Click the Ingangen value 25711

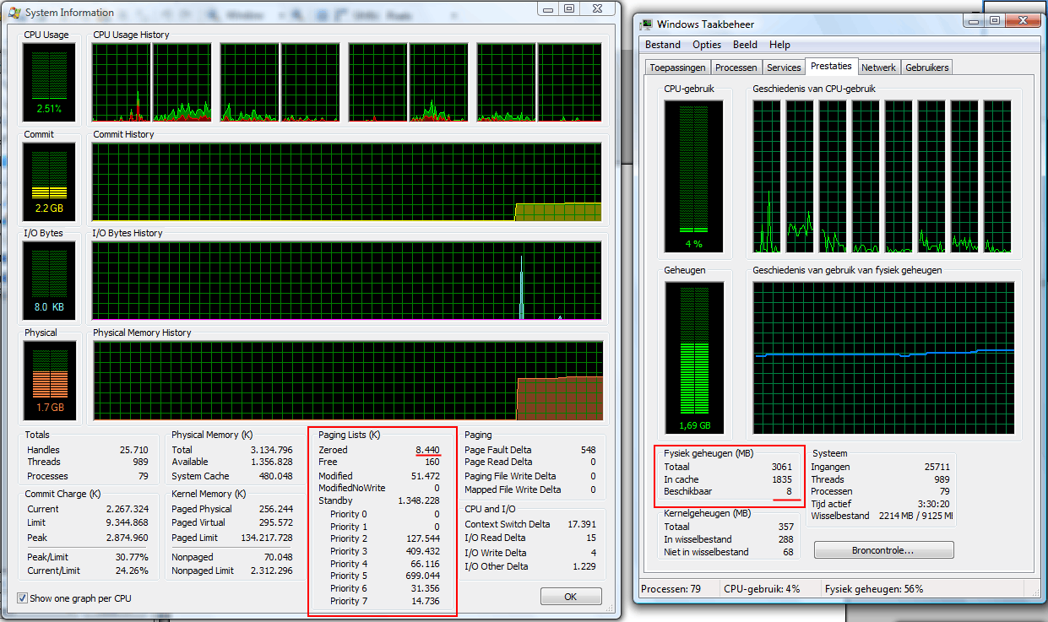[x=937, y=467]
